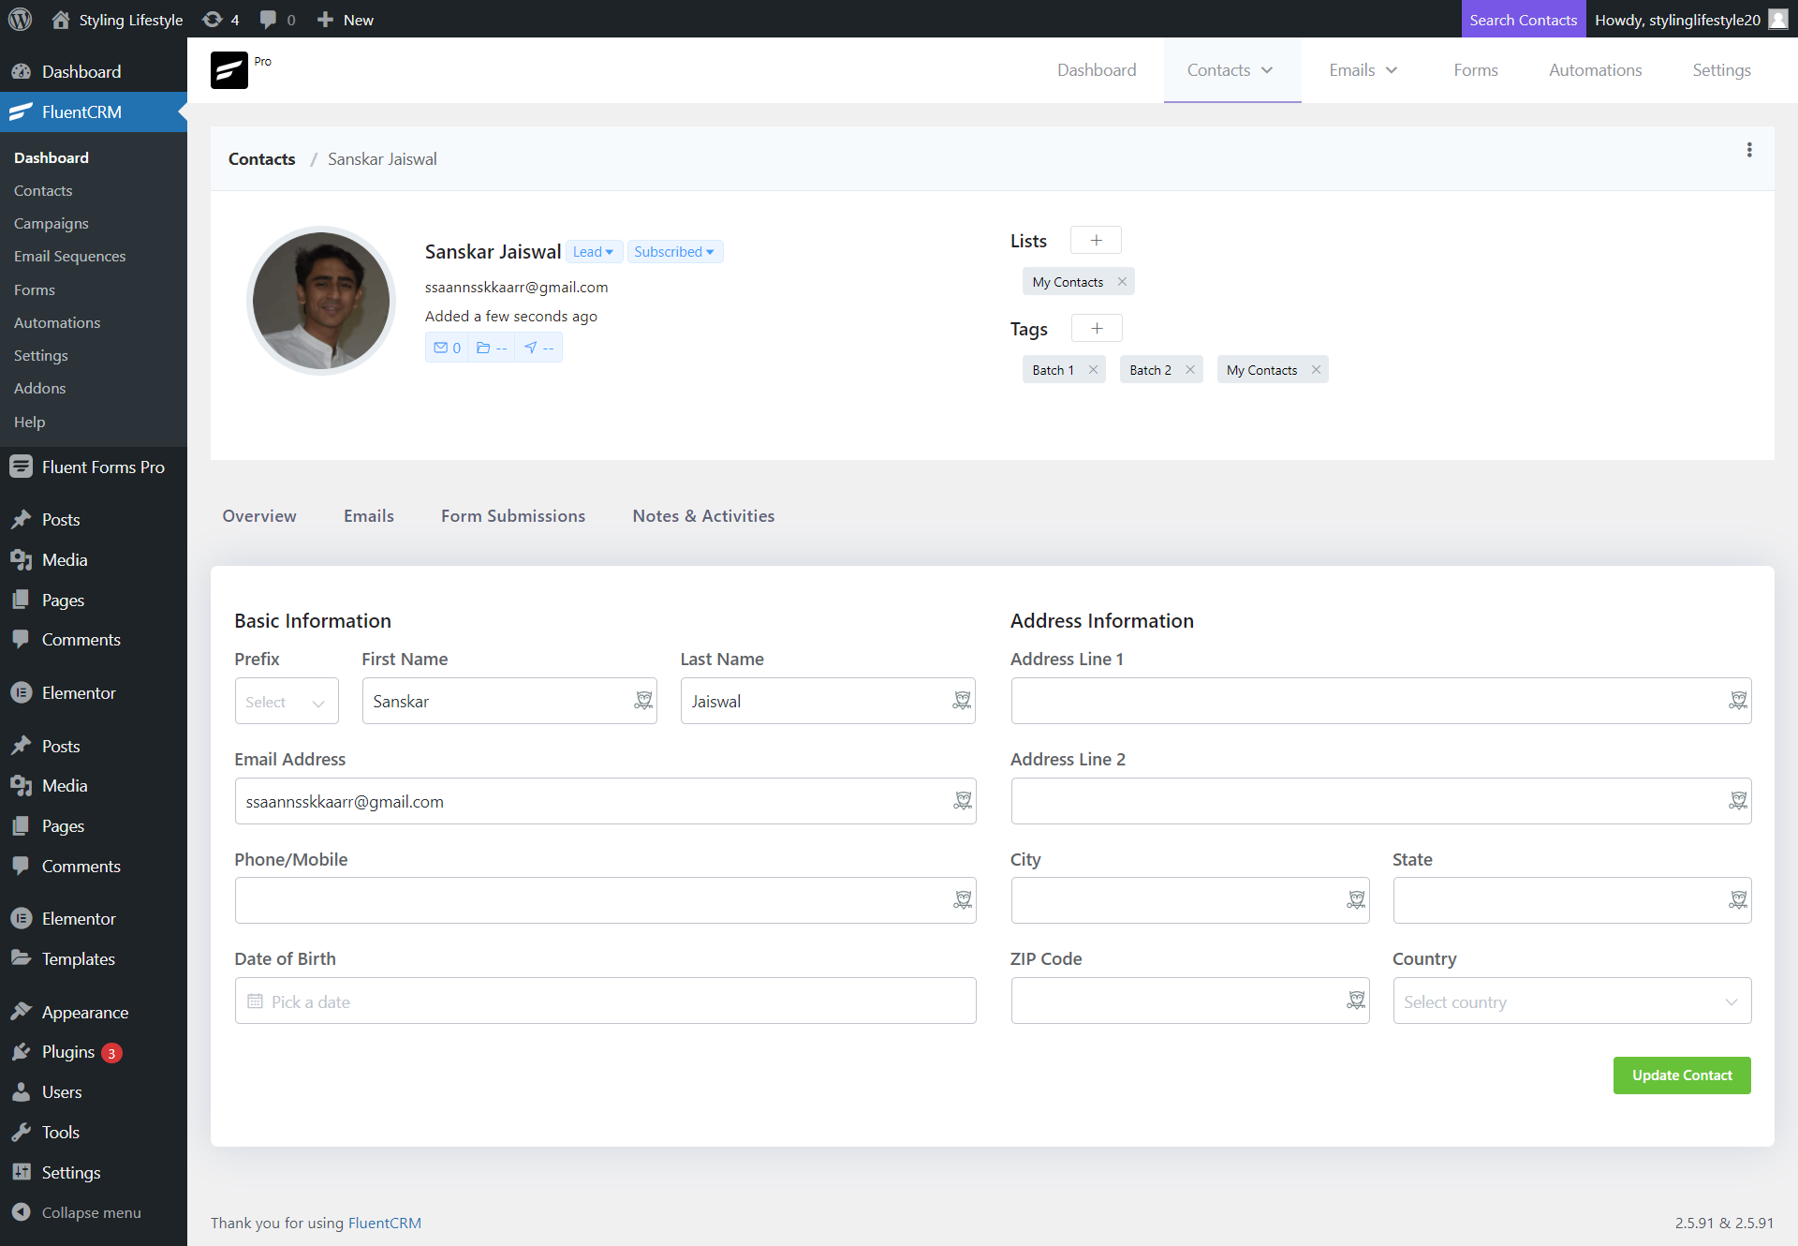Remove My Contacts from Lists

1122,281
